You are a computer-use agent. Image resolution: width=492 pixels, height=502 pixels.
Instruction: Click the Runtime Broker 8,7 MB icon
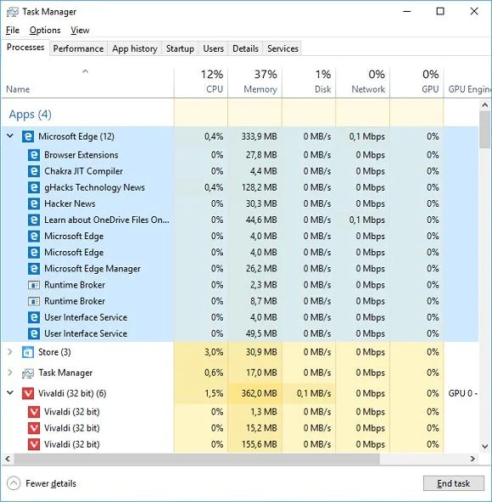[34, 301]
